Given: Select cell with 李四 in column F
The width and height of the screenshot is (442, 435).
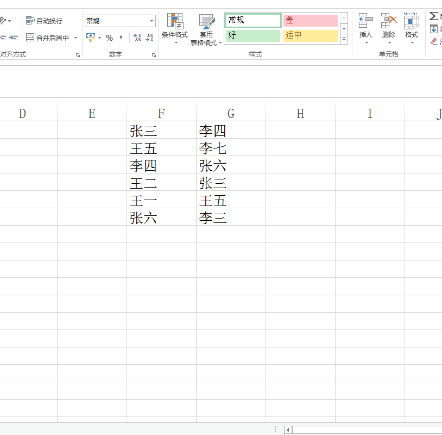Looking at the screenshot, I should (x=161, y=165).
